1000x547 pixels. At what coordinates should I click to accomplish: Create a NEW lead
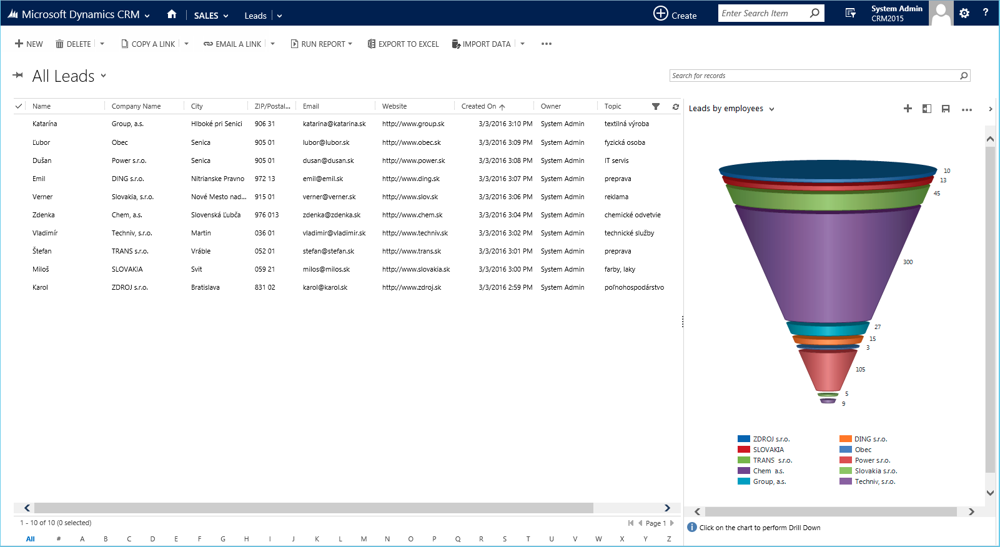tap(29, 44)
